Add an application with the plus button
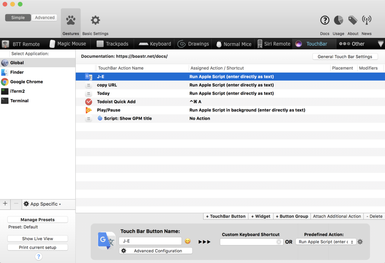The height and width of the screenshot is (263, 385). (5, 204)
